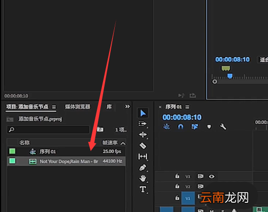Click the audio waveform icon of Not Your Dope
This screenshot has height=212, width=268.
coord(33,161)
